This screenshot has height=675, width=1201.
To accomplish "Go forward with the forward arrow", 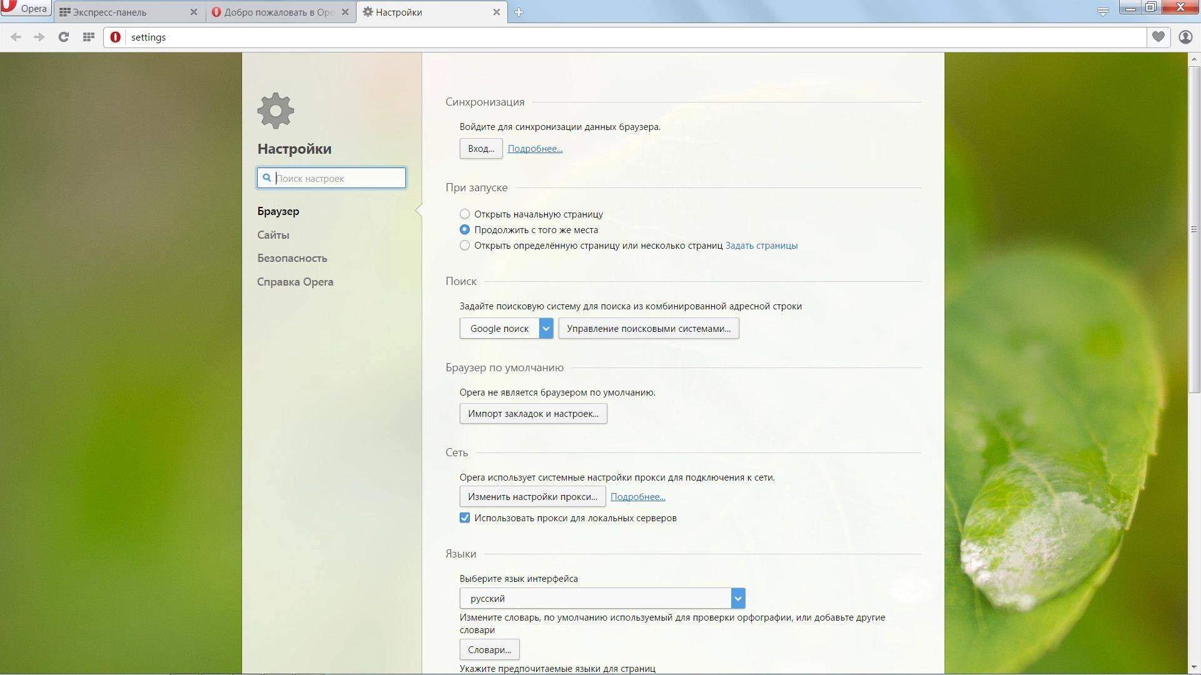I will pyautogui.click(x=39, y=37).
